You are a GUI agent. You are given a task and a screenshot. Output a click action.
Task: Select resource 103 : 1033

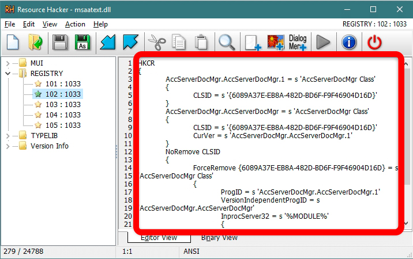(x=63, y=104)
